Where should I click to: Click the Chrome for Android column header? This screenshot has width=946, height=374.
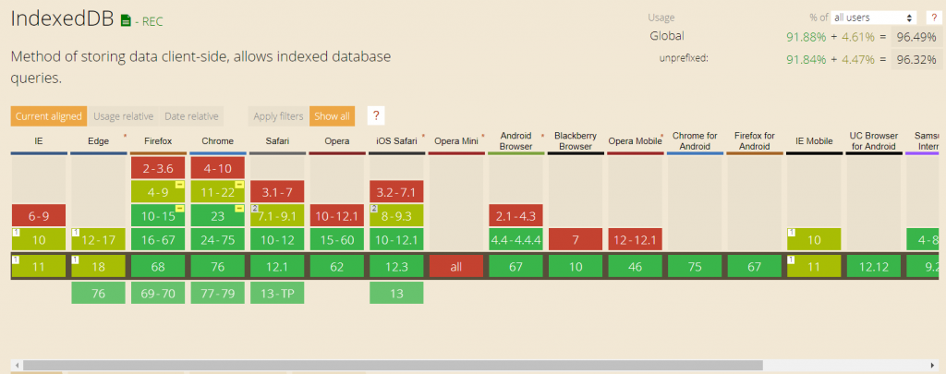point(695,141)
